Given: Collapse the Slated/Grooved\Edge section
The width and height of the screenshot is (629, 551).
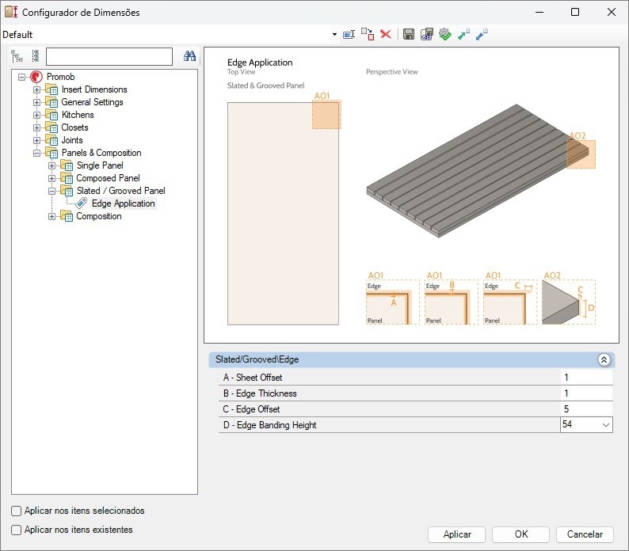Looking at the screenshot, I should pos(604,359).
